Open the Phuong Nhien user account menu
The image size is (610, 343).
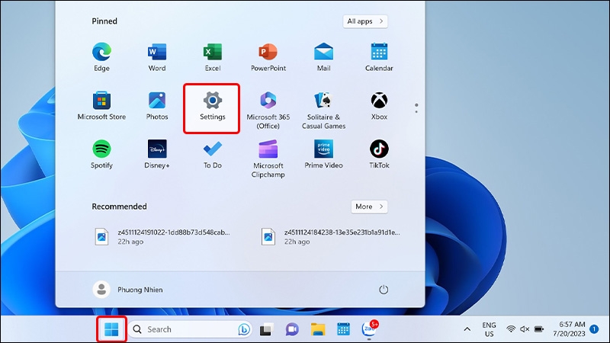128,290
